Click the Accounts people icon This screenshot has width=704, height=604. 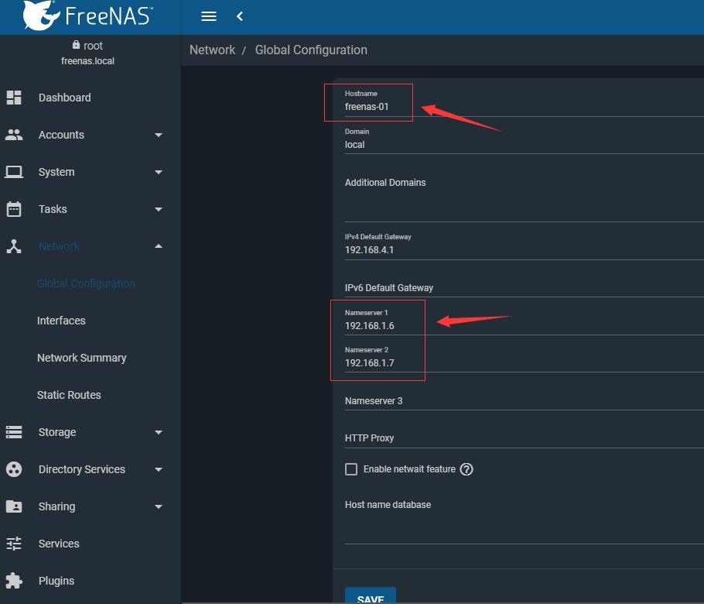click(14, 135)
